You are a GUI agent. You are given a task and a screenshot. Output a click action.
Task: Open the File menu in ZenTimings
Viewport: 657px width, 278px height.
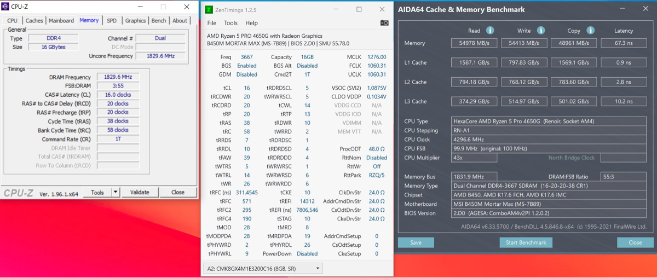pyautogui.click(x=212, y=23)
